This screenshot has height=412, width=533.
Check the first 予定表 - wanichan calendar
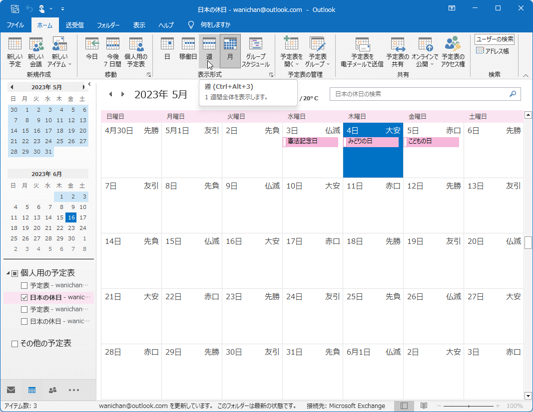click(24, 285)
